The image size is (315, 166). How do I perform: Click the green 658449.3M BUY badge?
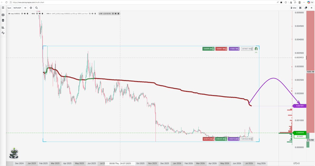(x=222, y=139)
